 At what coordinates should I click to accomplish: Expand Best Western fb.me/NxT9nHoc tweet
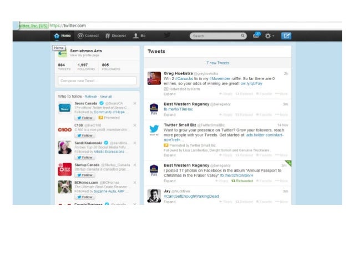click(x=170, y=114)
